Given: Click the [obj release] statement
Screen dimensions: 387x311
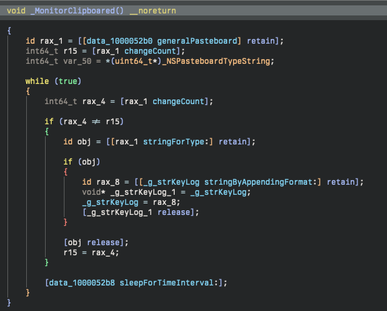Looking at the screenshot, I should coord(96,242).
